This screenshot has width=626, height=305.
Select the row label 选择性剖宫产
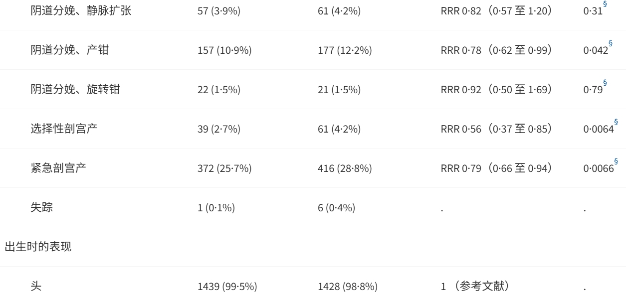tap(64, 129)
